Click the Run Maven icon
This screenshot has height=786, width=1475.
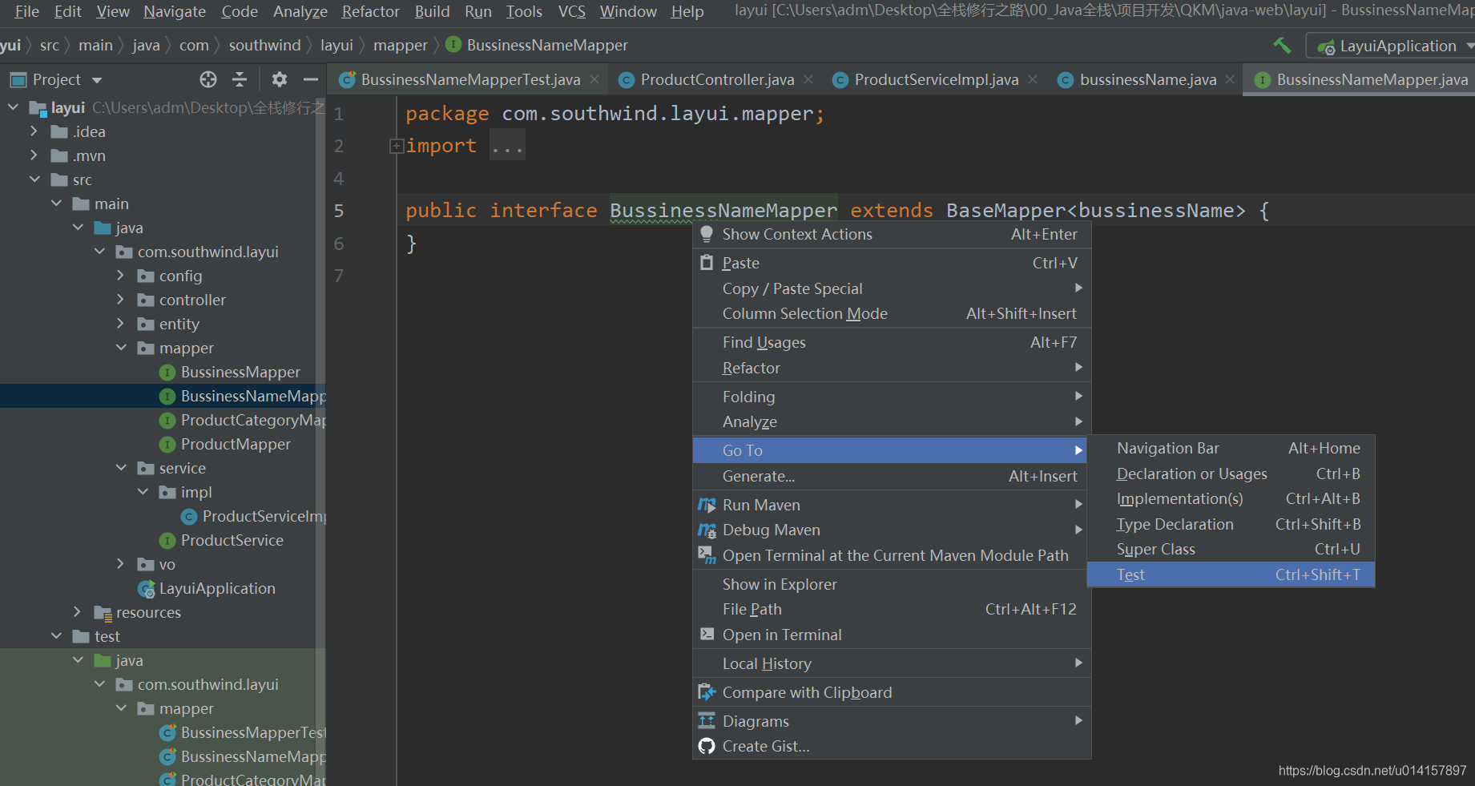tap(707, 505)
